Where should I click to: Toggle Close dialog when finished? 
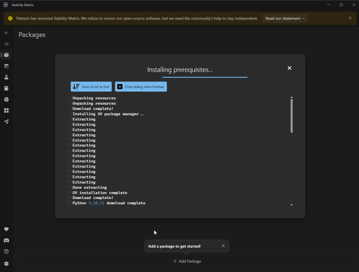(141, 86)
